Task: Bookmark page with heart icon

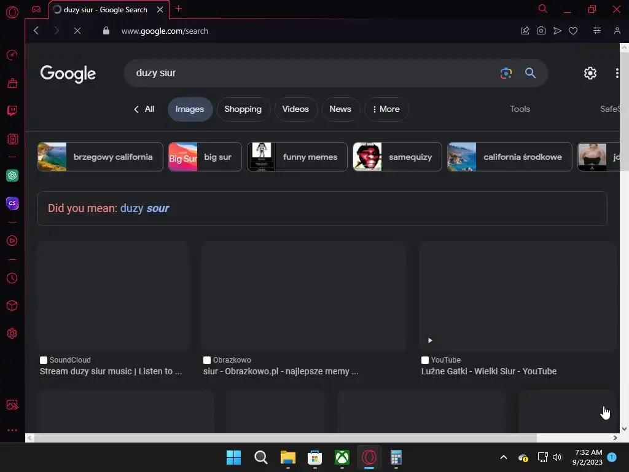Action: tap(573, 31)
